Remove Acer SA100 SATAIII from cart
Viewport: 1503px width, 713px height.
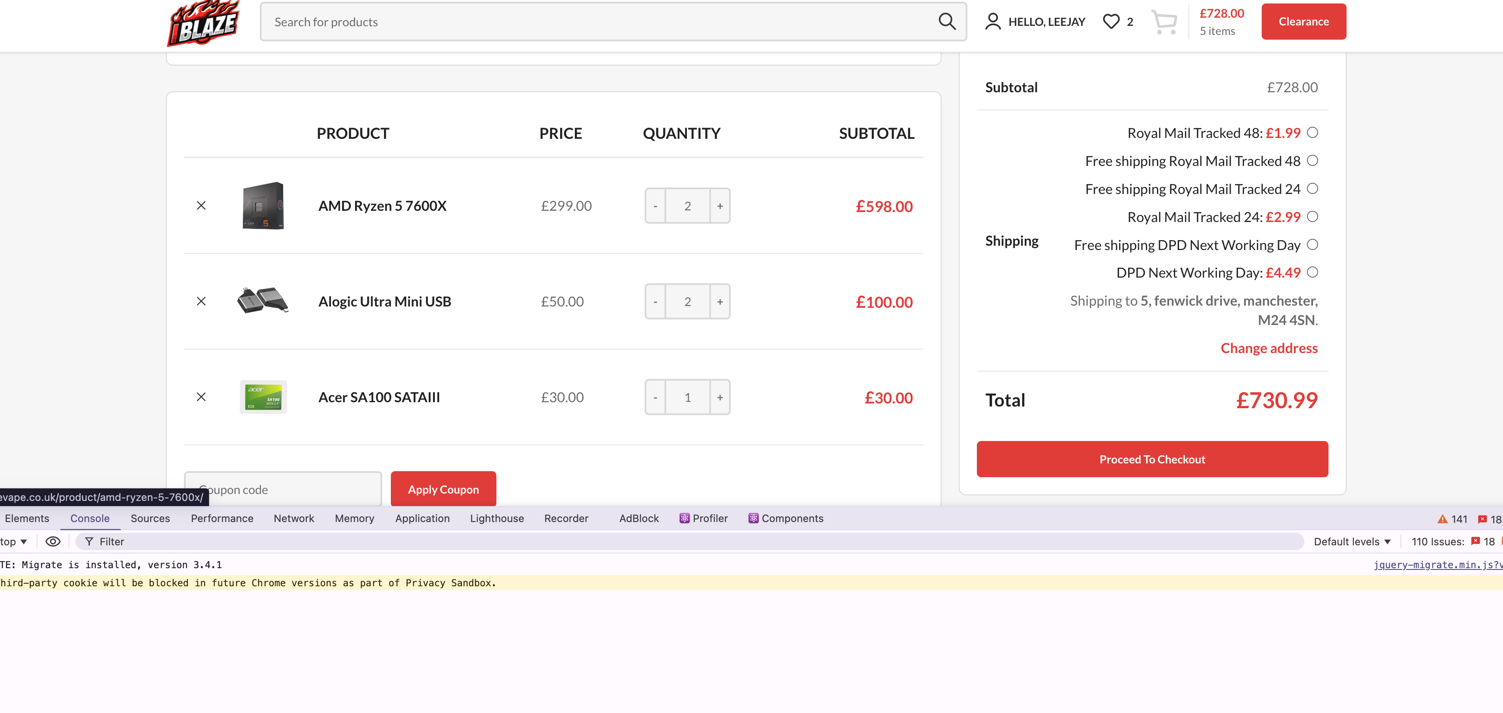201,397
